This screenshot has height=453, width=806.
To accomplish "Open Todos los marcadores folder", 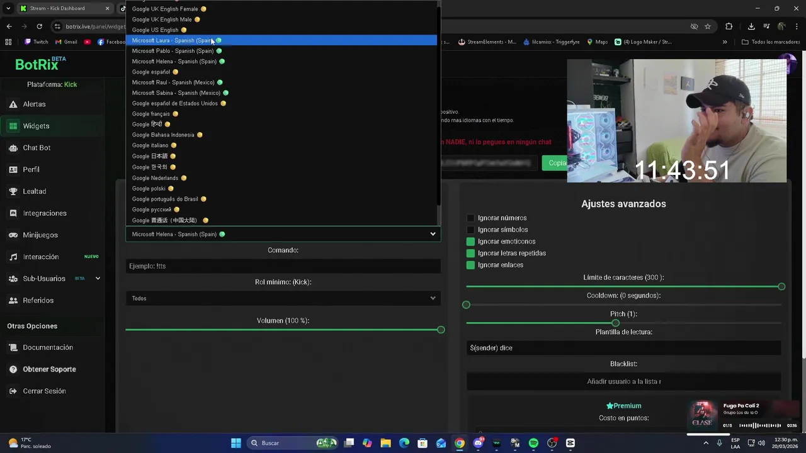I will coord(771,42).
